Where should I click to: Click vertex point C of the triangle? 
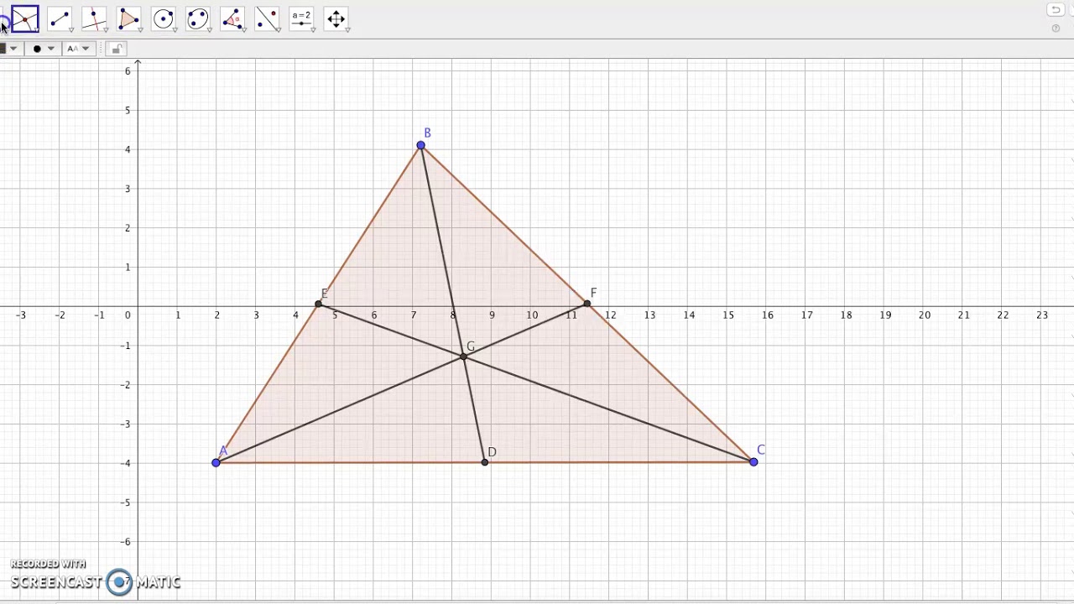point(753,461)
